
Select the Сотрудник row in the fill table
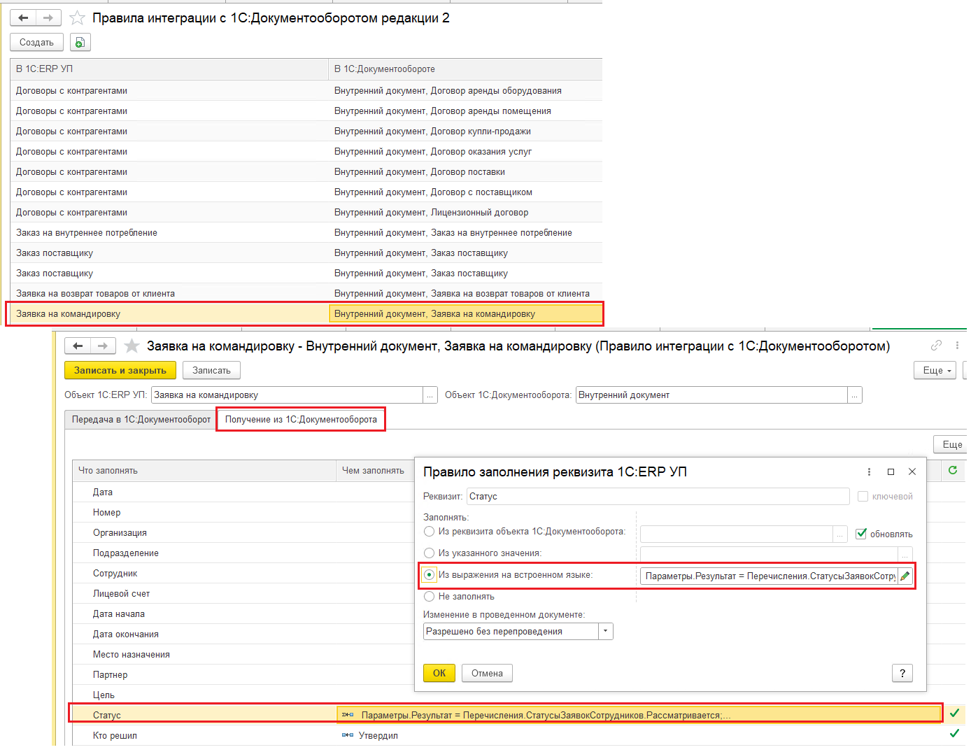(x=243, y=574)
